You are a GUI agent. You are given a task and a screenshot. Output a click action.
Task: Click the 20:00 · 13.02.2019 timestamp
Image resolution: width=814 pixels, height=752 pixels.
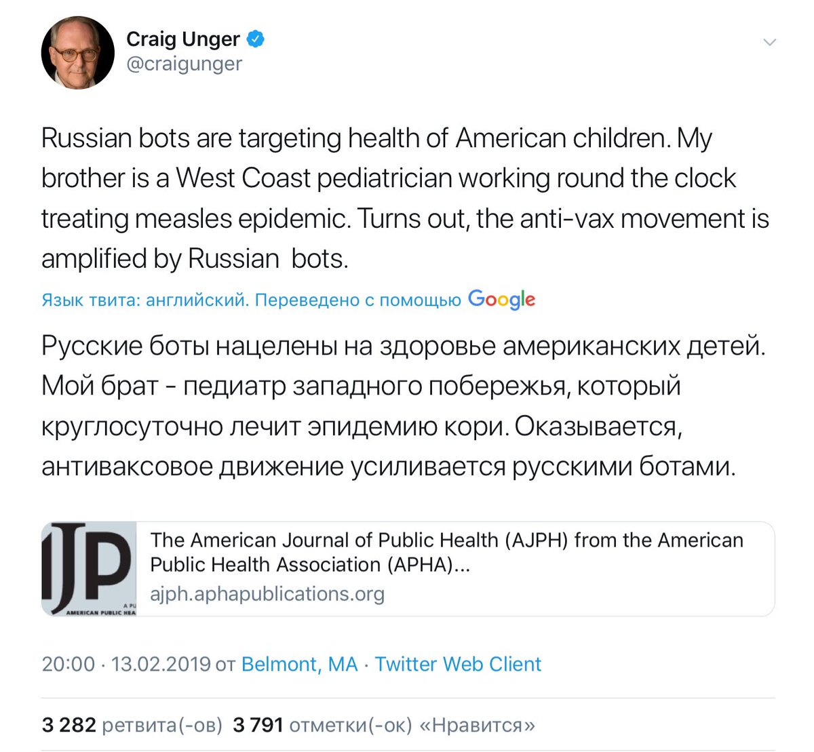click(126, 664)
